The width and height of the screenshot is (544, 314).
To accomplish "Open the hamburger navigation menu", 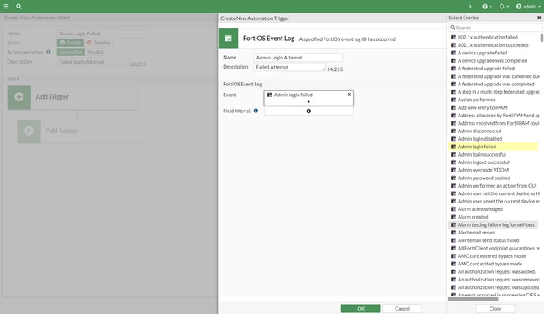I will (6, 6).
